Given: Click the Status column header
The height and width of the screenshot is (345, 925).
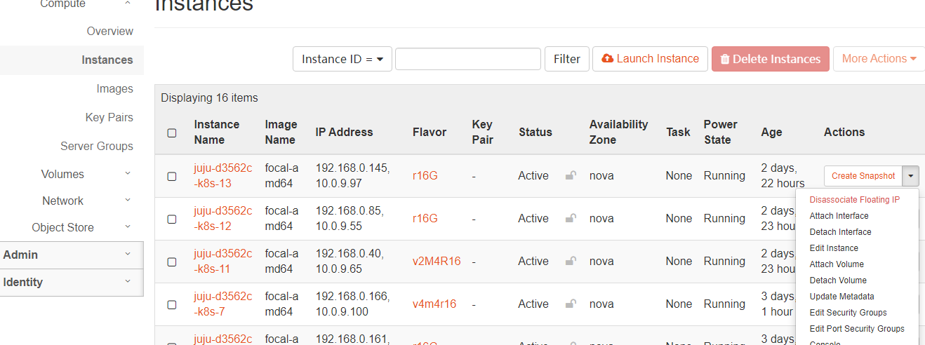Looking at the screenshot, I should [535, 132].
